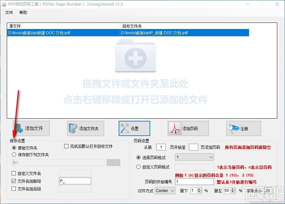Open the page number format dropdown
The height and width of the screenshot is (204, 285).
coord(194,157)
